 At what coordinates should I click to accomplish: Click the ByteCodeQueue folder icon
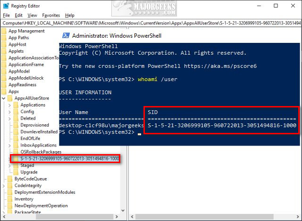(x=10, y=179)
